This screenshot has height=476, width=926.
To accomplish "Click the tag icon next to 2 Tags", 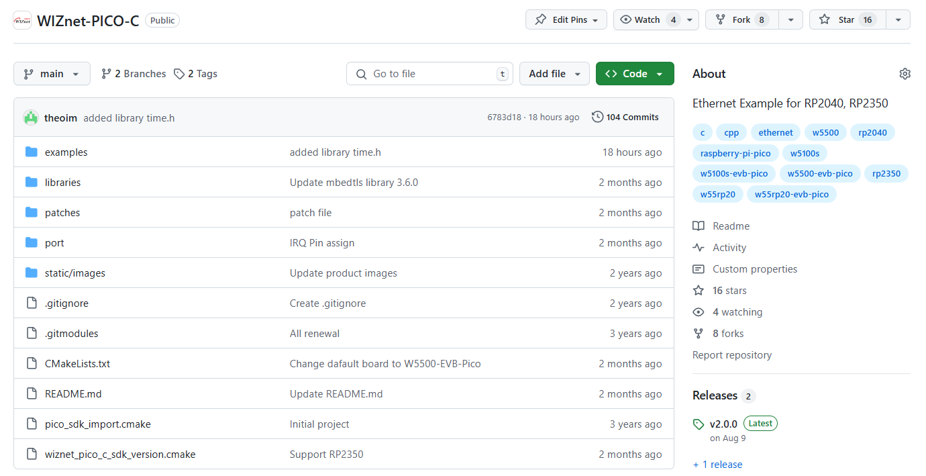I will pos(179,74).
